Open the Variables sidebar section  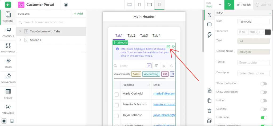[8, 109]
